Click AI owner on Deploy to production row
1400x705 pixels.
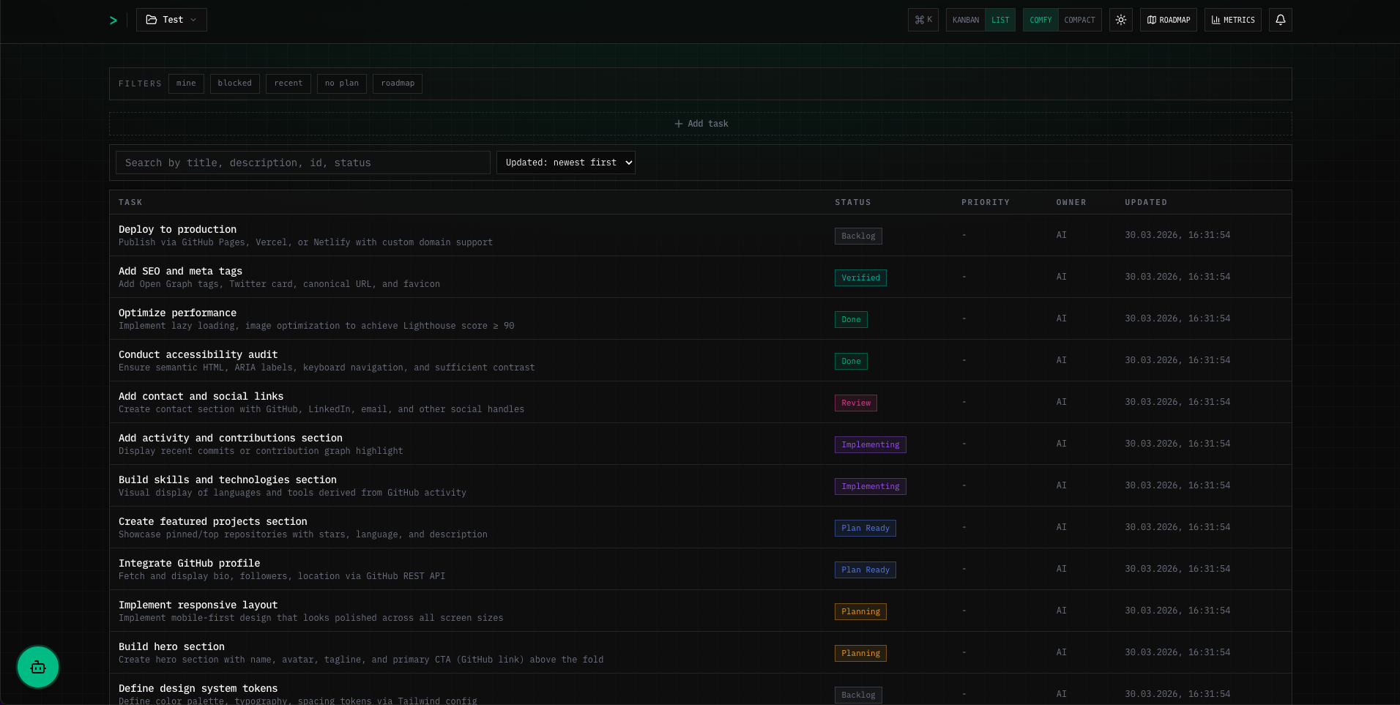[1062, 235]
